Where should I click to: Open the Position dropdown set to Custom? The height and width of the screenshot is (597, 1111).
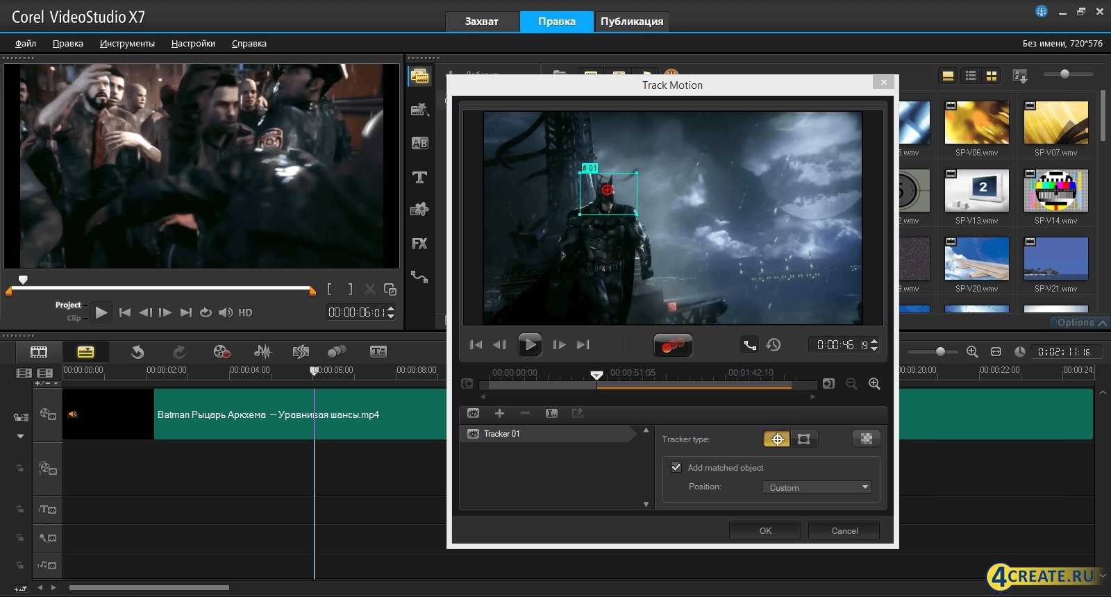coord(817,487)
